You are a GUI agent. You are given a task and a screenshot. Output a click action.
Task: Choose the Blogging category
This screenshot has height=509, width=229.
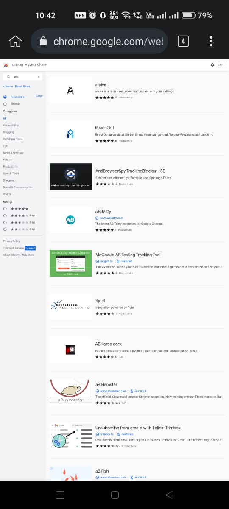coord(8,132)
